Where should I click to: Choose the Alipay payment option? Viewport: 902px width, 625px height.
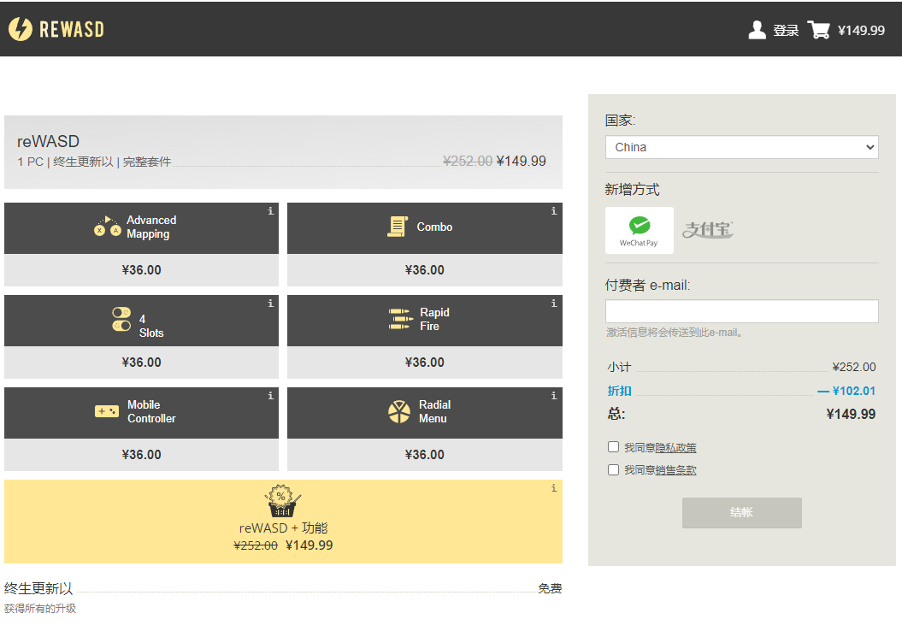(707, 230)
